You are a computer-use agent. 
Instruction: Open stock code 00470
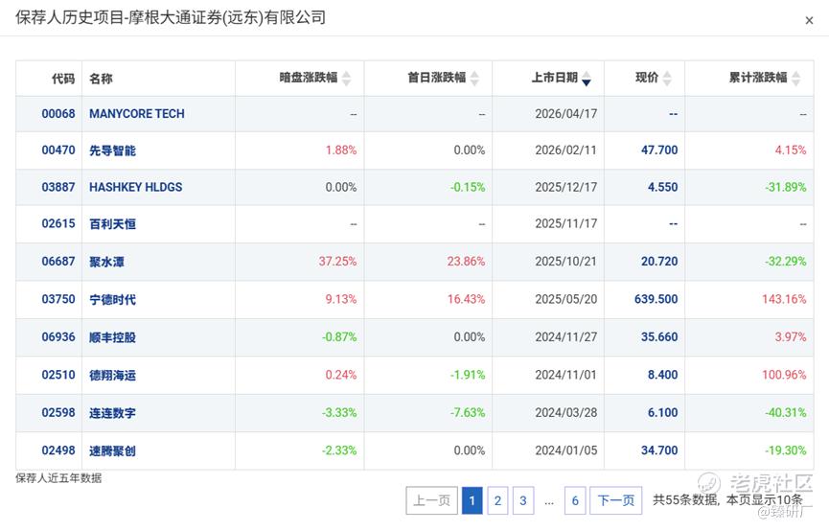click(58, 150)
